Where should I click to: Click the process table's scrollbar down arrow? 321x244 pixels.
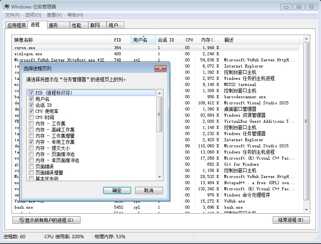coord(306,210)
